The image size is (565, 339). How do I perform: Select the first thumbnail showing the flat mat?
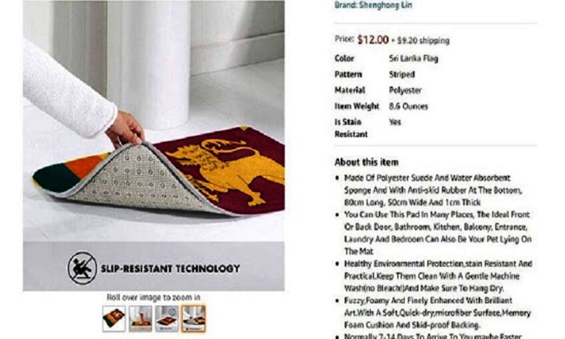[x=114, y=318]
